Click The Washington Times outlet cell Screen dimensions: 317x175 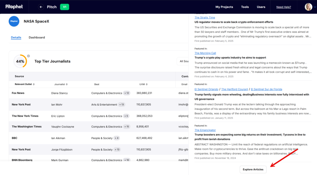pyautogui.click(x=27, y=126)
